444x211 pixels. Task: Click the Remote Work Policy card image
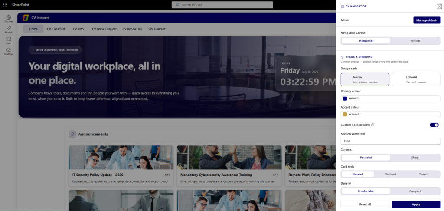click(x=310, y=158)
